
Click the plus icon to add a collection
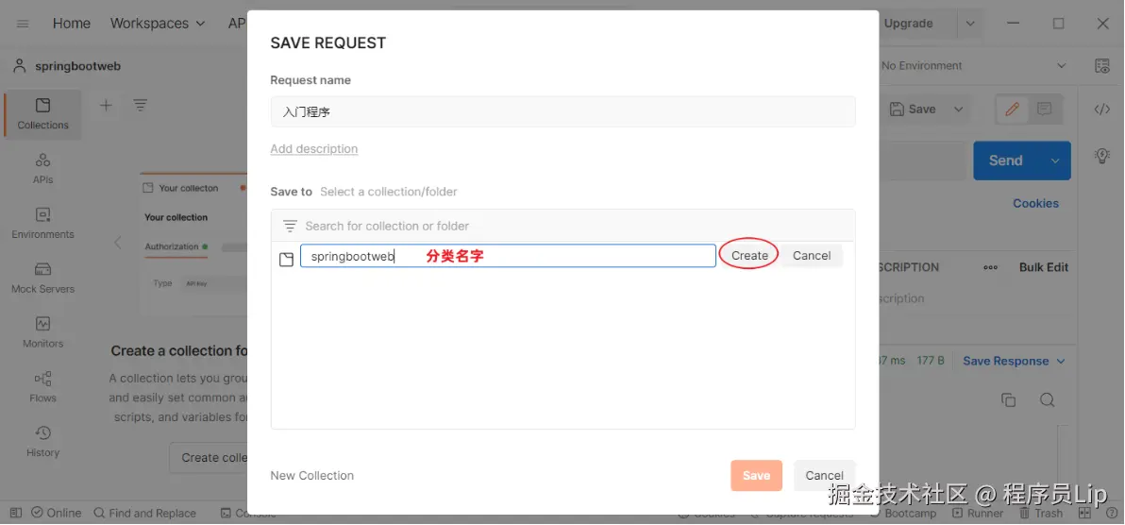[107, 106]
